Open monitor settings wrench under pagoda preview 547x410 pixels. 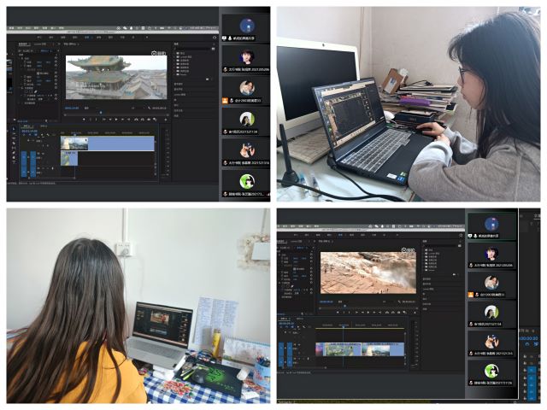tap(149, 108)
